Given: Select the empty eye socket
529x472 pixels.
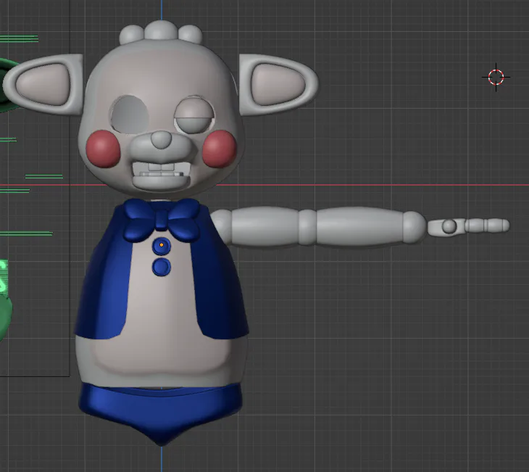Looking at the screenshot, I should point(130,114).
